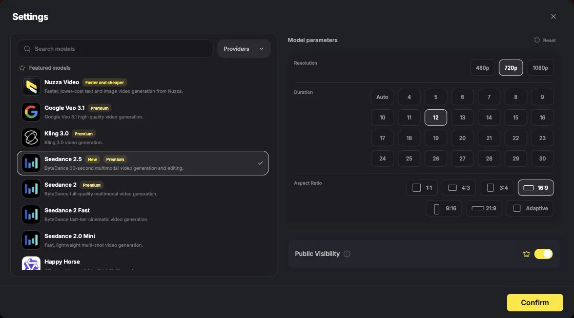Image resolution: width=574 pixels, height=318 pixels.
Task: Choose the Adaptive aspect ratio
Action: [x=530, y=208]
